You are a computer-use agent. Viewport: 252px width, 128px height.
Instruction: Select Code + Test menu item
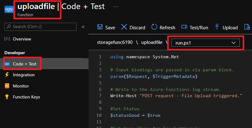click(x=25, y=64)
